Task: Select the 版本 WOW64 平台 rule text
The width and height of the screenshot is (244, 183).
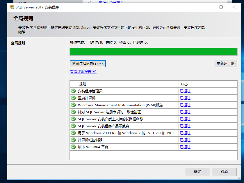Action: click(93, 147)
